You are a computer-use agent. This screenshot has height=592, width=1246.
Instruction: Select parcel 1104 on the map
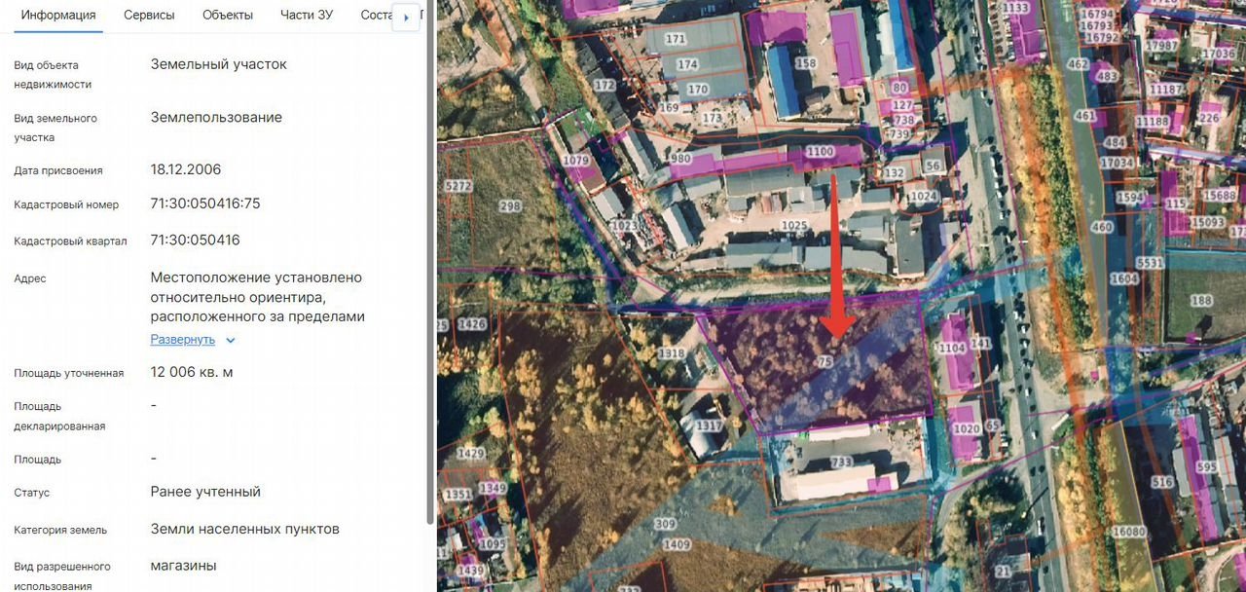[x=951, y=348]
